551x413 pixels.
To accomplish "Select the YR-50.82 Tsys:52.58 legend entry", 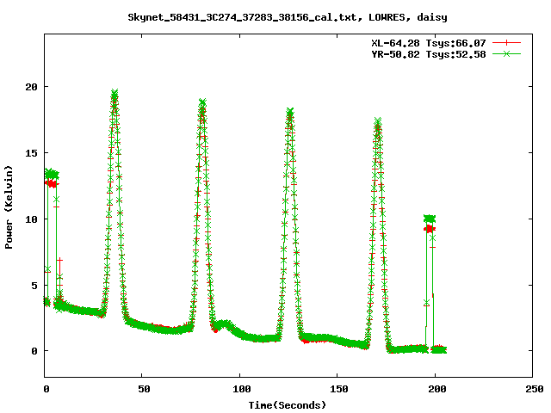I will point(429,54).
